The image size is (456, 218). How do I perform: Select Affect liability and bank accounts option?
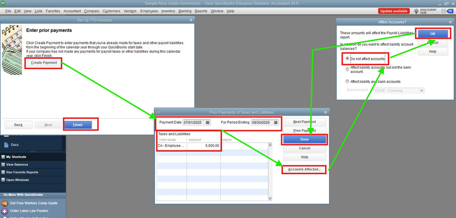[347, 81]
